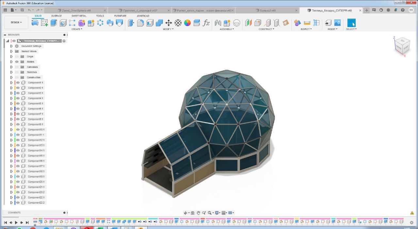
Task: Open timeline settings gear icon
Action: click(411, 222)
